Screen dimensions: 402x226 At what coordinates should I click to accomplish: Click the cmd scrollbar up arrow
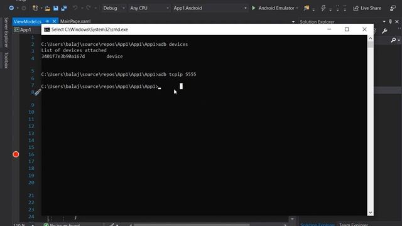370,38
